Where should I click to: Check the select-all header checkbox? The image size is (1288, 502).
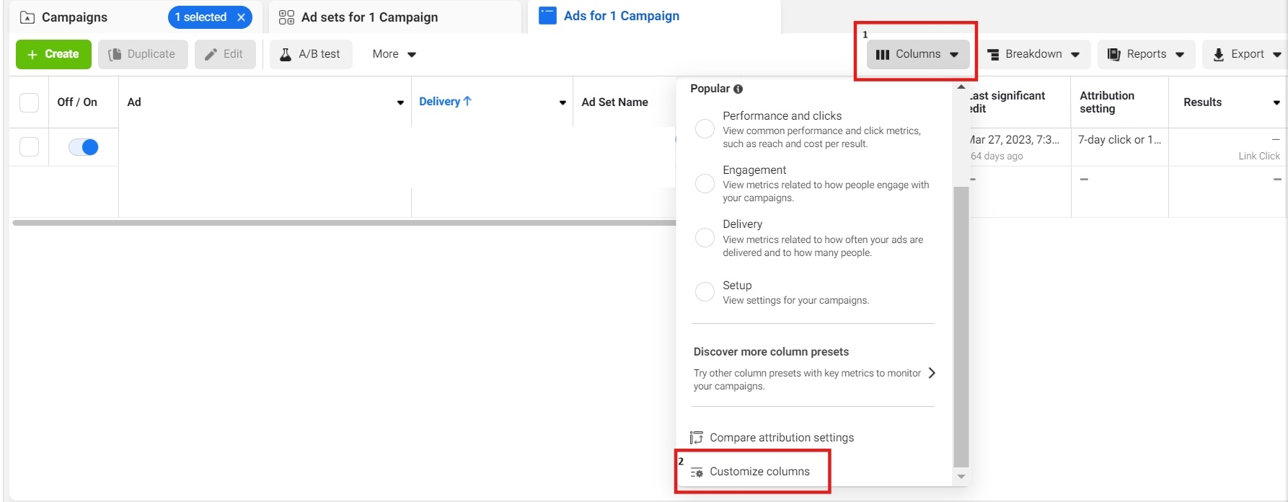(x=29, y=102)
